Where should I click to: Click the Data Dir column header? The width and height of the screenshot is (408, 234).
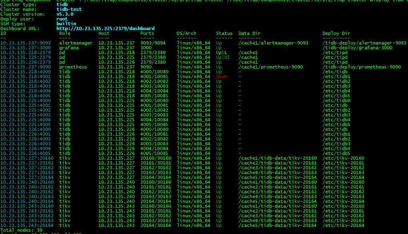click(249, 33)
